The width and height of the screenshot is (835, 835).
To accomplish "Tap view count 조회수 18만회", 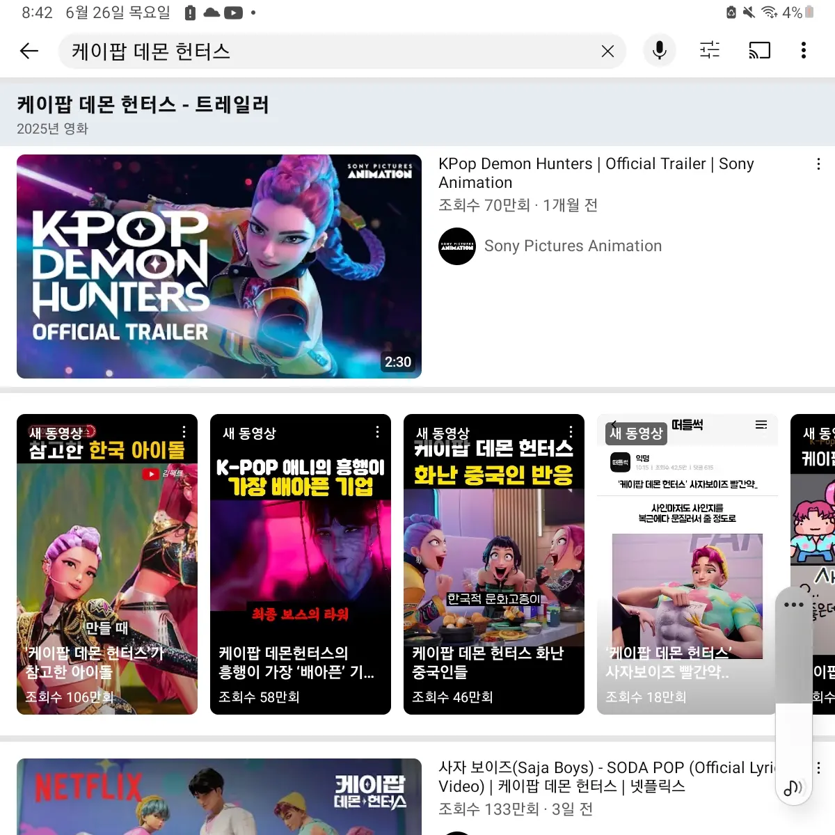I will 646,697.
